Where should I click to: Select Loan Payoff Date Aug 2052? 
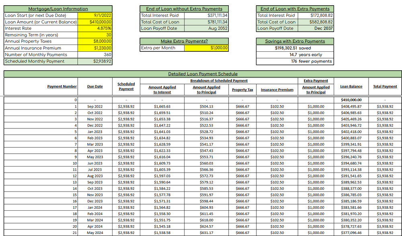coord(206,28)
